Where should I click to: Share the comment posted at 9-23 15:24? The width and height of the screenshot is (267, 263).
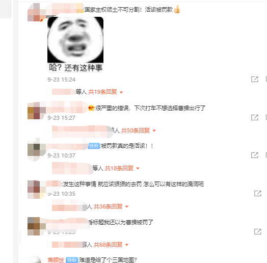[x=255, y=79]
